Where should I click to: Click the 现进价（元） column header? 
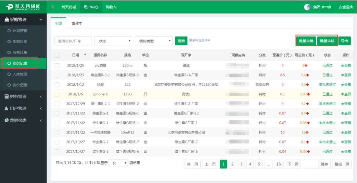(304, 55)
